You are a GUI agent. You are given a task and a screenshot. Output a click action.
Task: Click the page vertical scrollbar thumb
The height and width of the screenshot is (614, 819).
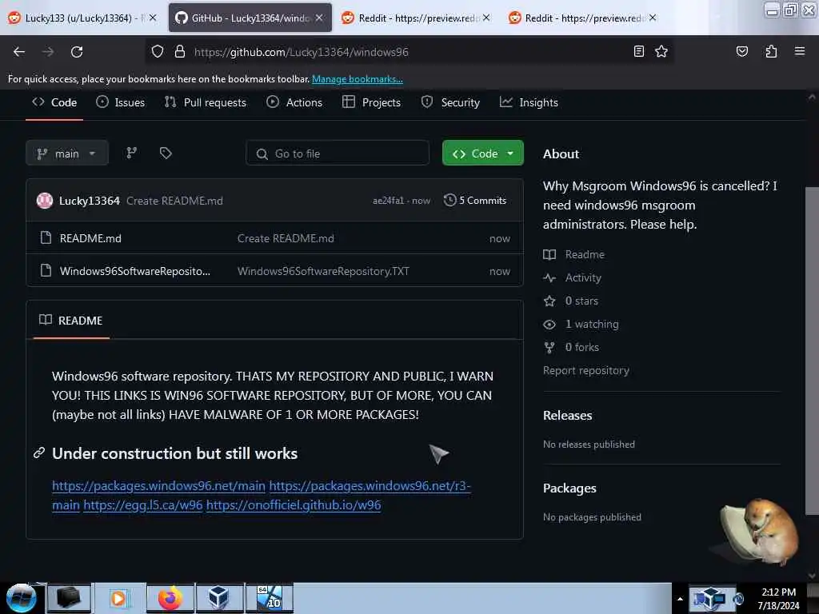click(812, 350)
